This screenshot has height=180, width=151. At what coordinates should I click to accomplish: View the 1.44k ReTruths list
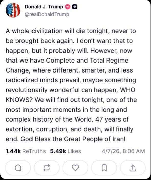click(x=26, y=151)
